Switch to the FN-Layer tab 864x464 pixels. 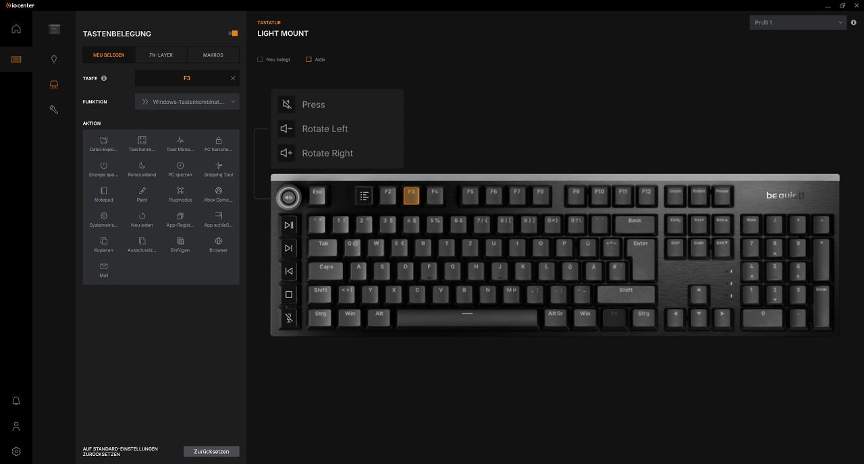tap(161, 55)
